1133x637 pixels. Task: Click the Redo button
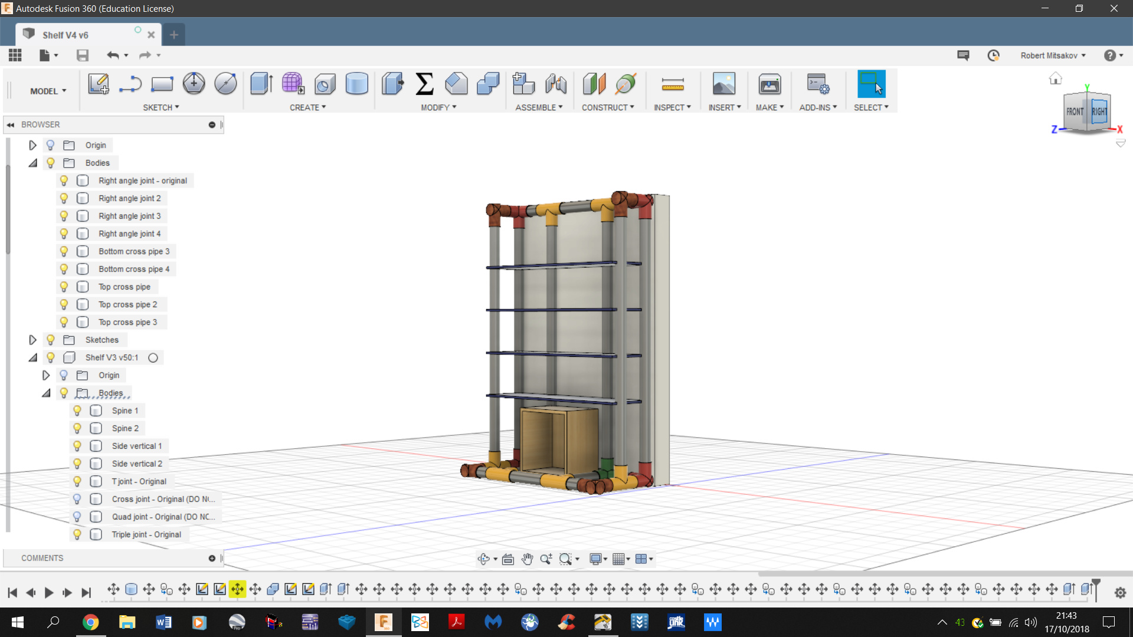[x=145, y=55]
